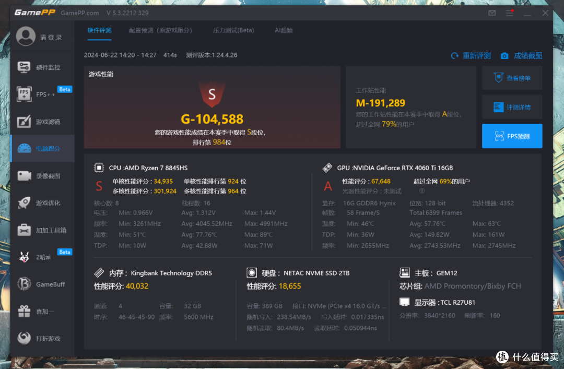Click memory timing 46-45-45-90
This screenshot has width=564, height=369.
(x=136, y=317)
